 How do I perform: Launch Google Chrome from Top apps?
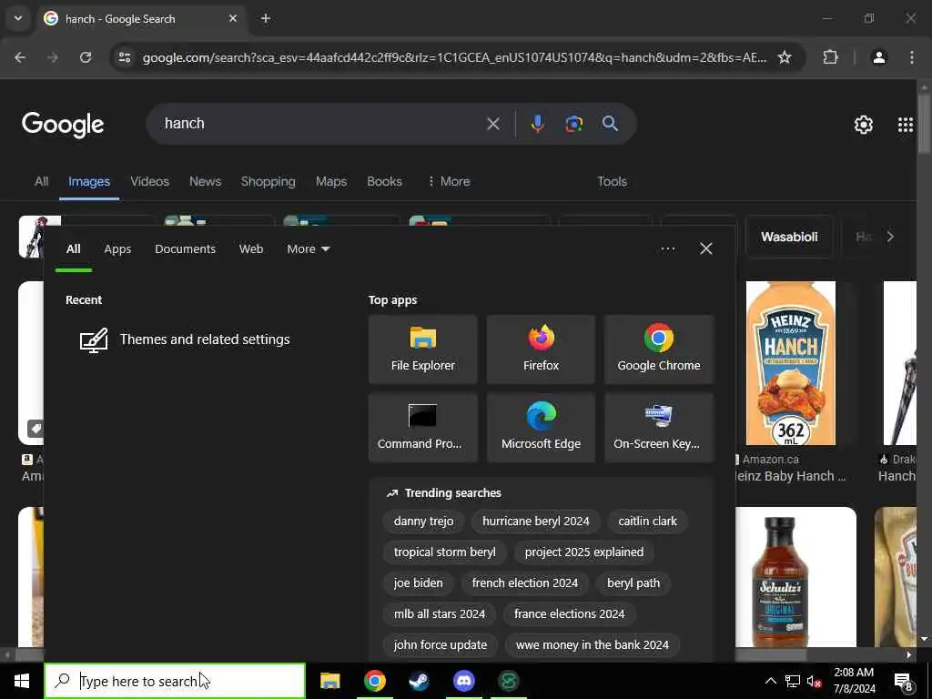(659, 349)
